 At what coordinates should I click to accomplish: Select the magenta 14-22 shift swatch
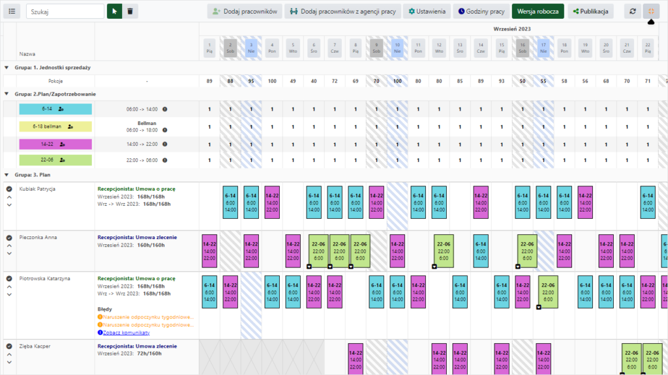[x=55, y=144]
